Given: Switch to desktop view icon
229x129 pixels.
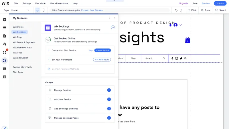Looking at the screenshot, I should [37, 10].
